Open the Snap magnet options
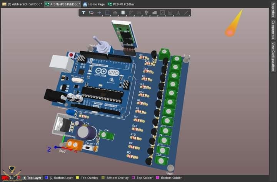This screenshot has width=277, height=182. (x=91, y=13)
